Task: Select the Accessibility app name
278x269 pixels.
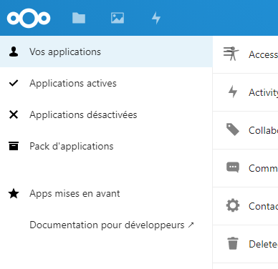Action: (263, 54)
